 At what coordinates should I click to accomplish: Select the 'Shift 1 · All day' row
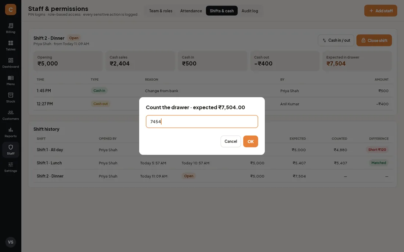(x=213, y=150)
